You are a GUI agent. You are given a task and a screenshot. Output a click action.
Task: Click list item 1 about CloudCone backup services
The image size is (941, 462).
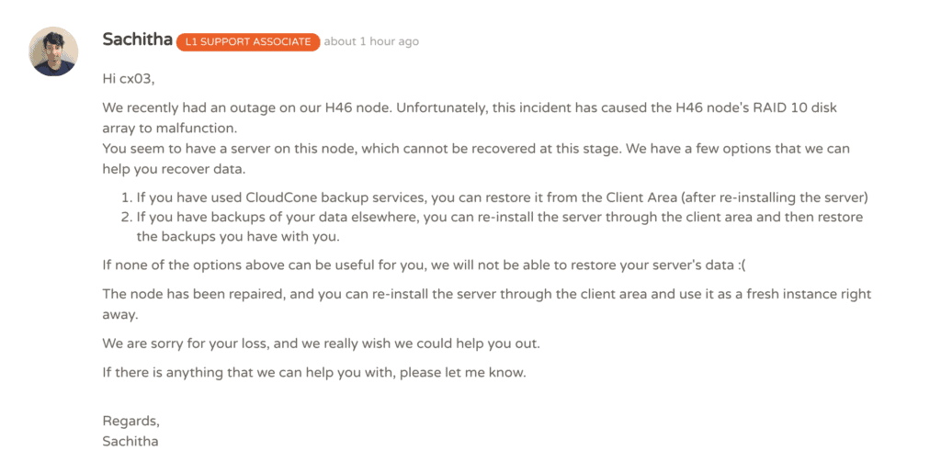coord(494,197)
